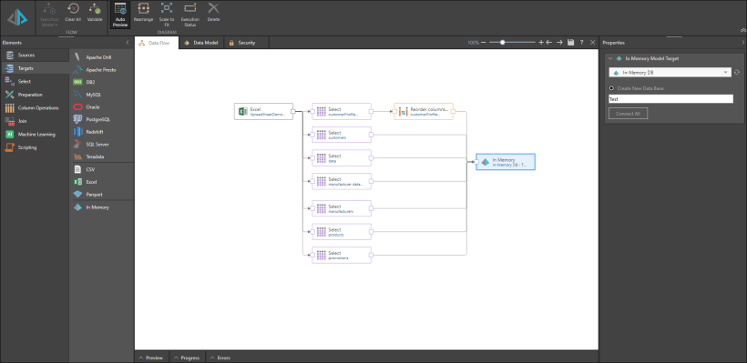This screenshot has height=363, width=747.
Task: Close the data flow canvas with X
Action: pos(593,43)
